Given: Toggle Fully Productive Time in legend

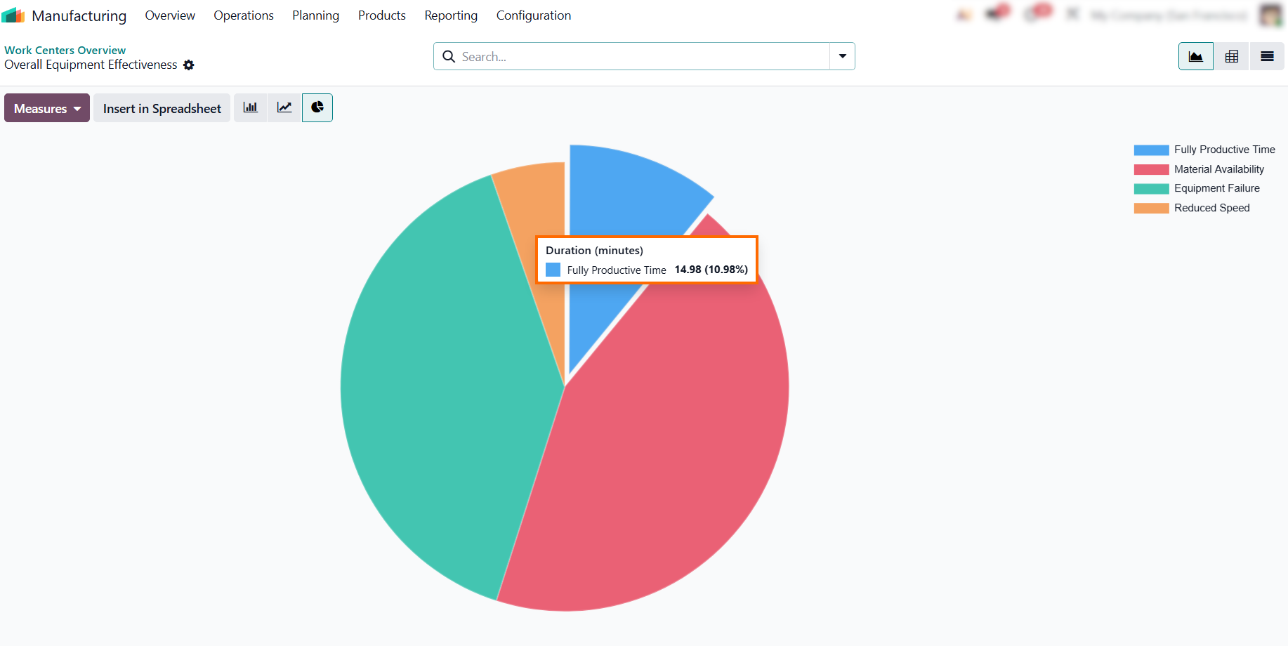Looking at the screenshot, I should click(1204, 150).
